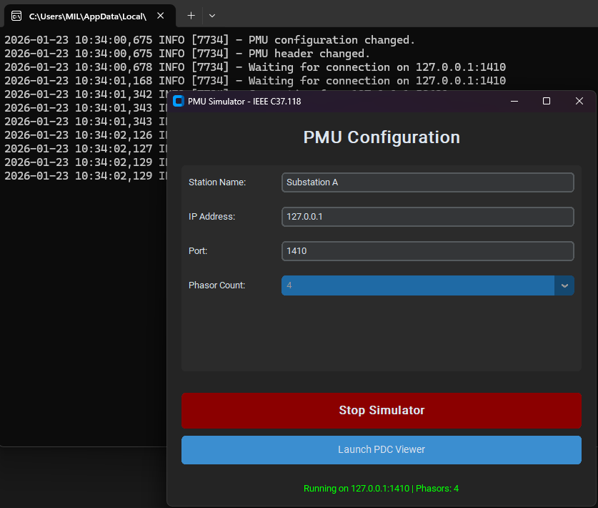
Task: Click the command prompt icon in the terminal tab
Action: click(x=16, y=15)
